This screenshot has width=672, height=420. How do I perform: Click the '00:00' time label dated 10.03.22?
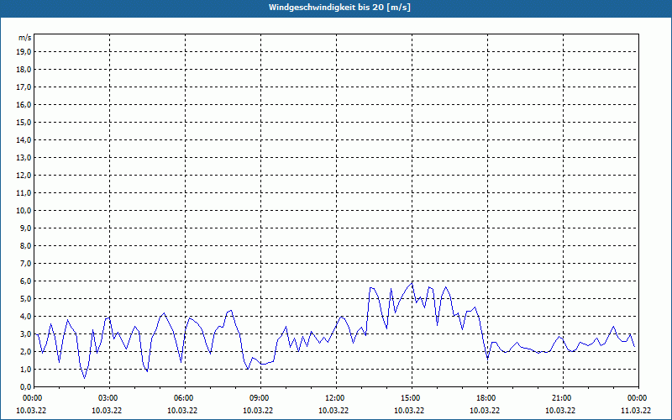tap(34, 398)
